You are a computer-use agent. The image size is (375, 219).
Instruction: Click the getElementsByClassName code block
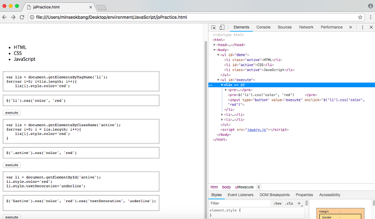[81, 131]
